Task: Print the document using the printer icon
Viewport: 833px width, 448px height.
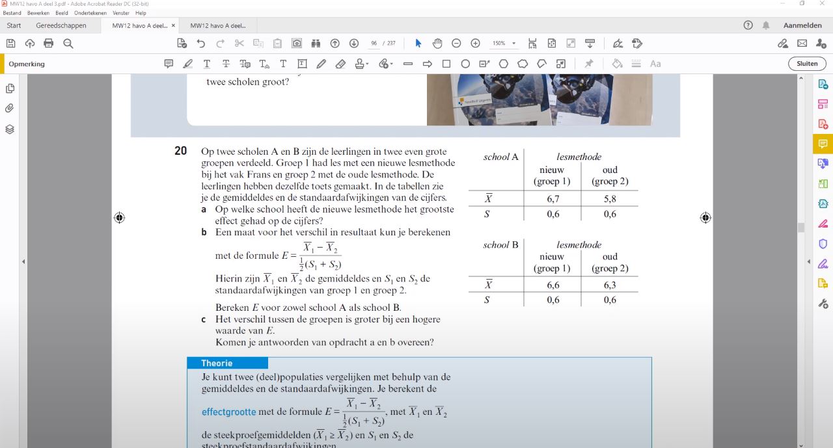Action: point(49,44)
